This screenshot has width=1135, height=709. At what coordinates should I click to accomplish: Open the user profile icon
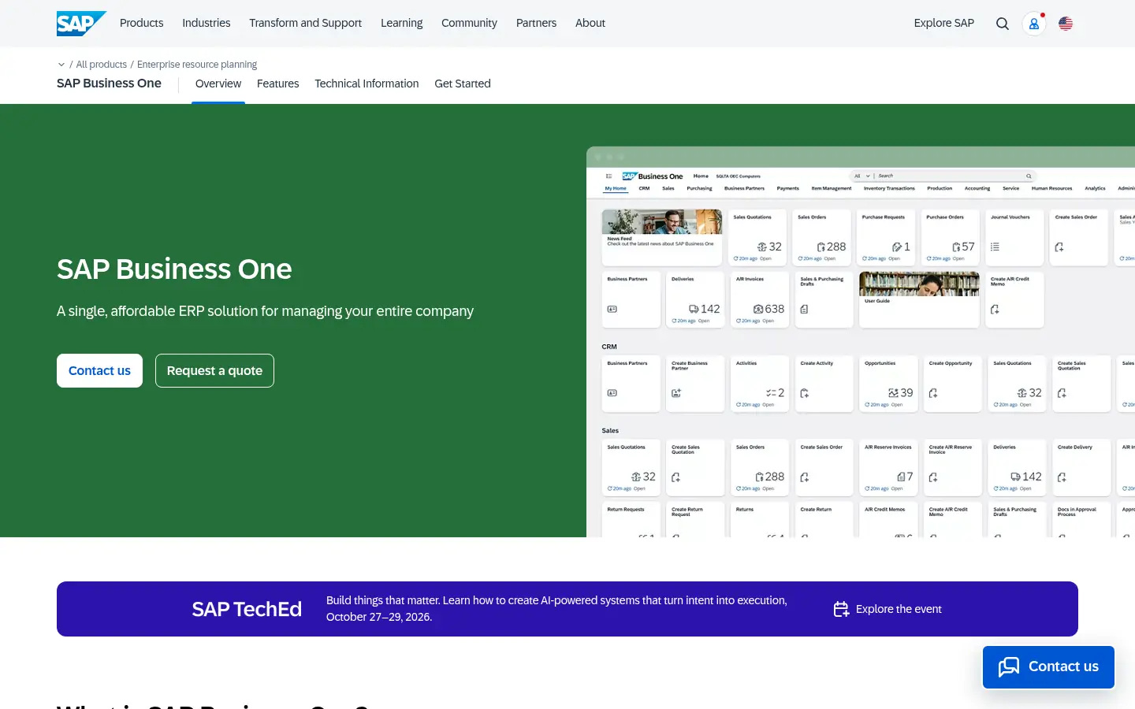(1034, 24)
